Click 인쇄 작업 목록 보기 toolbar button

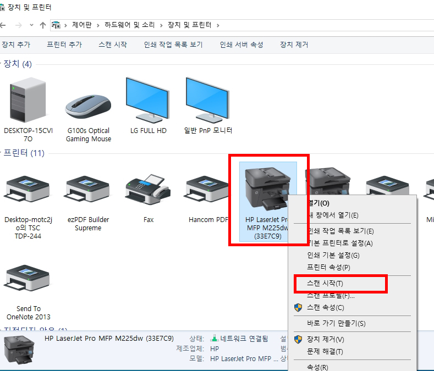tap(173, 45)
